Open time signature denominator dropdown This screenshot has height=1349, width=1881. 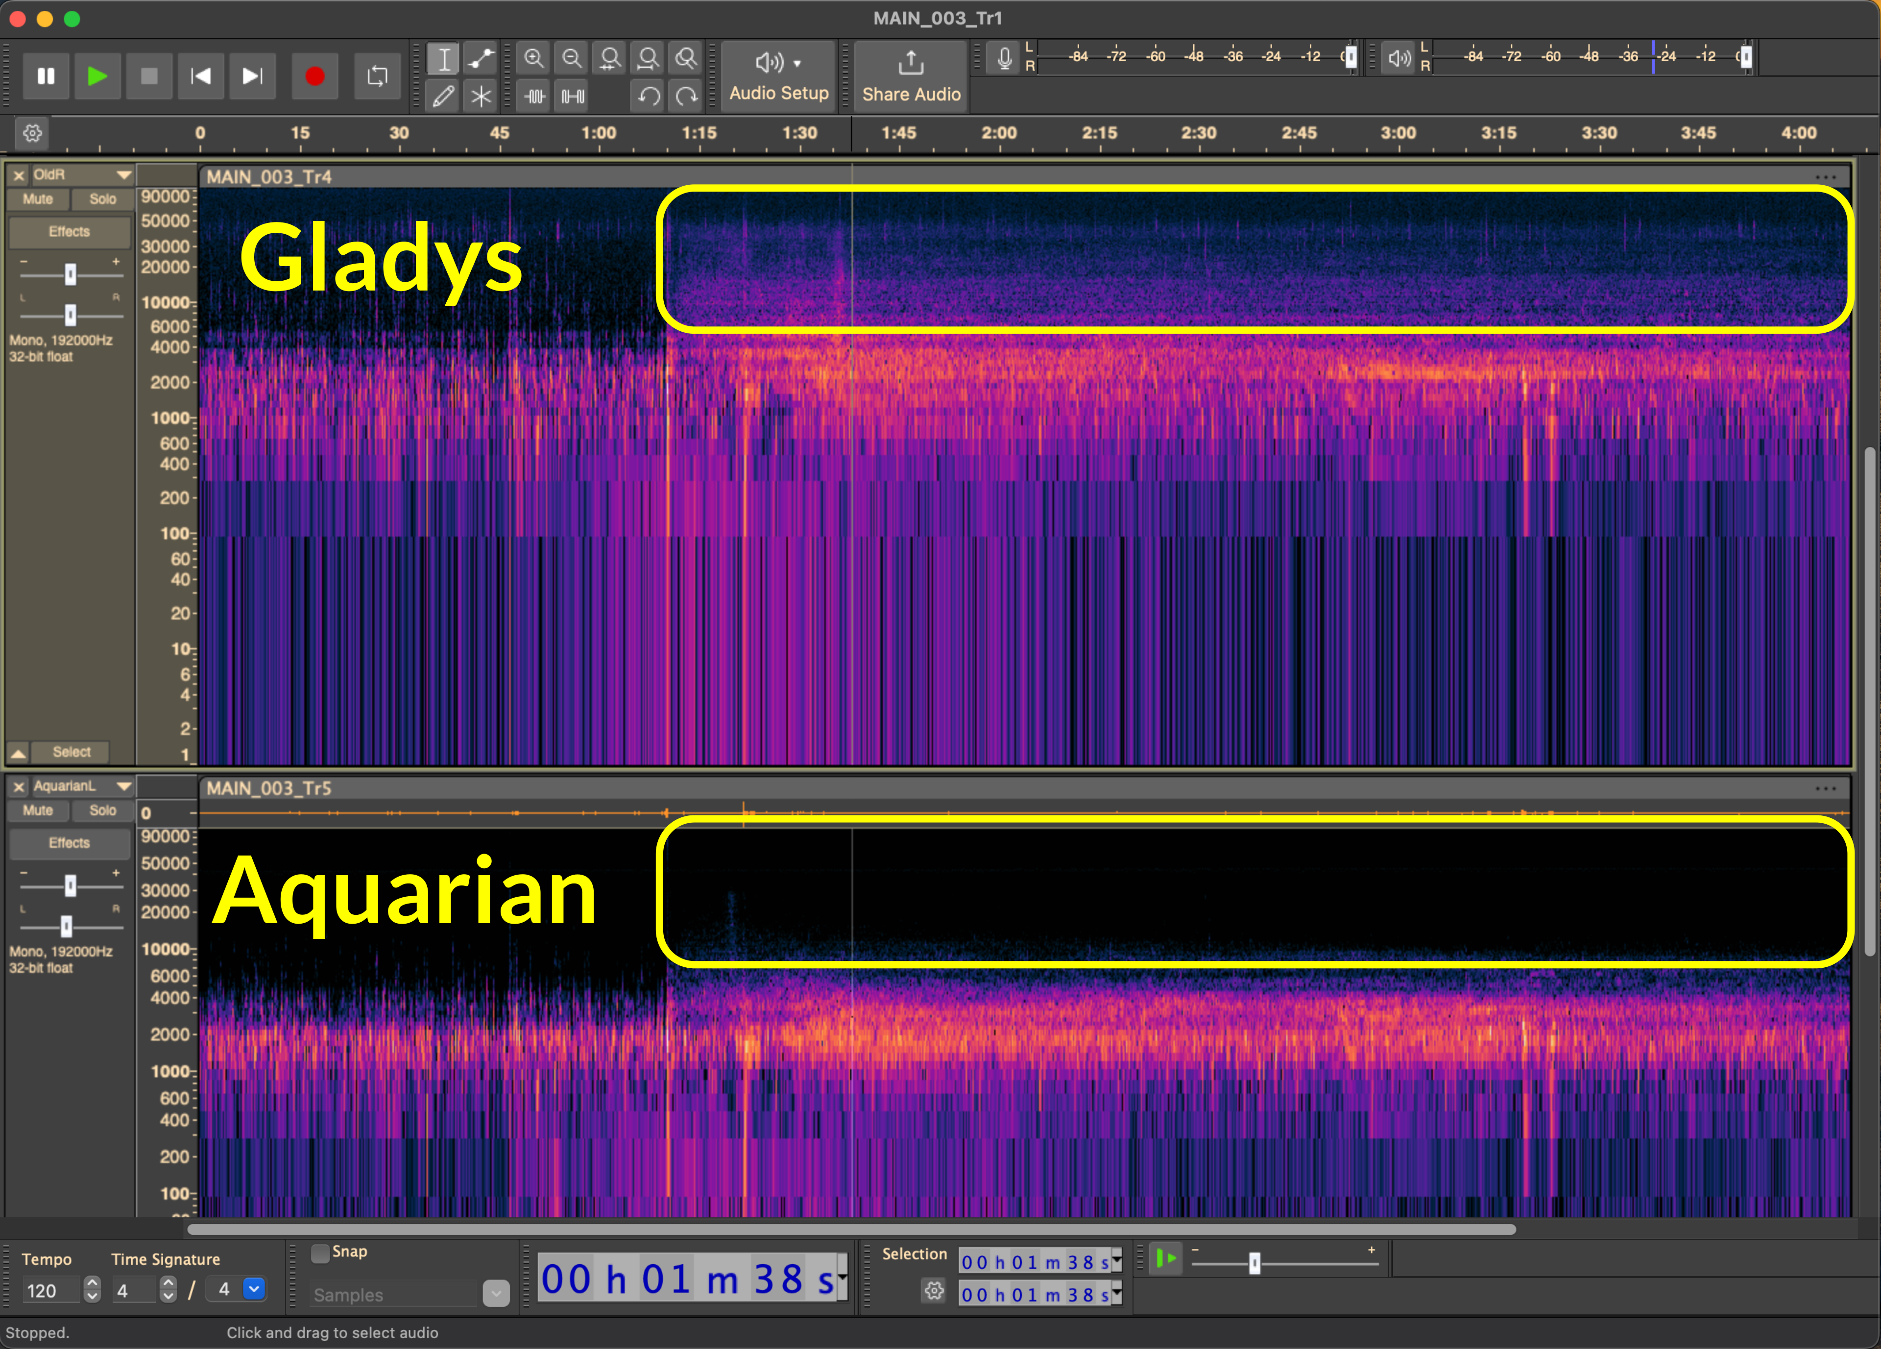[254, 1290]
